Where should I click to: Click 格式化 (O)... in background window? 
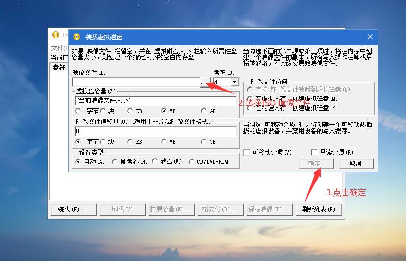[220, 209]
